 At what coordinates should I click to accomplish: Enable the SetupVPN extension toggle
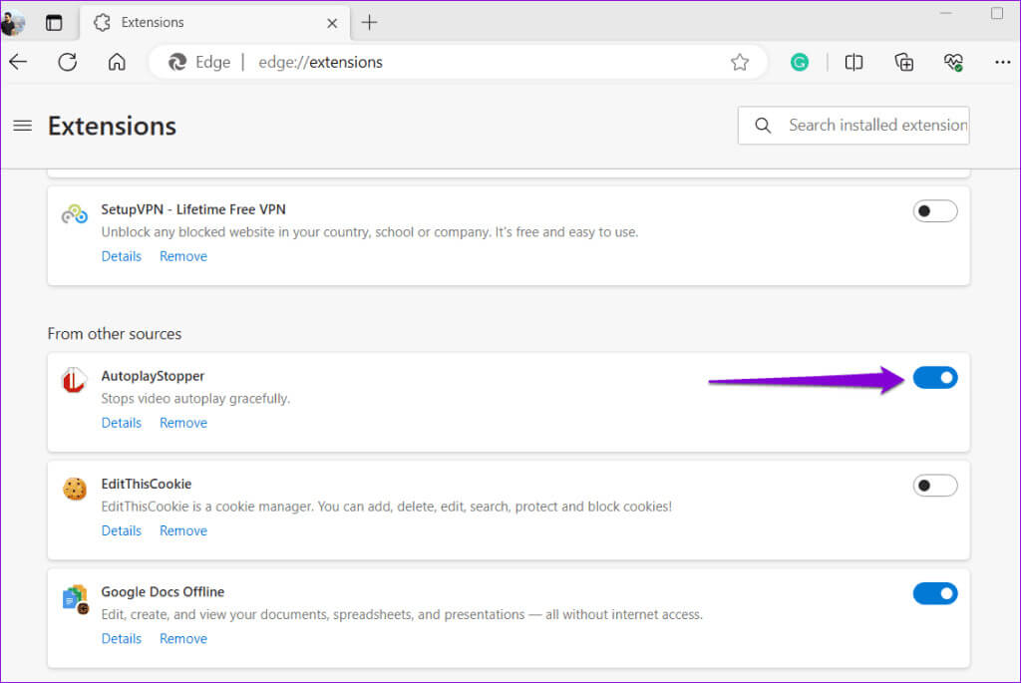point(935,211)
